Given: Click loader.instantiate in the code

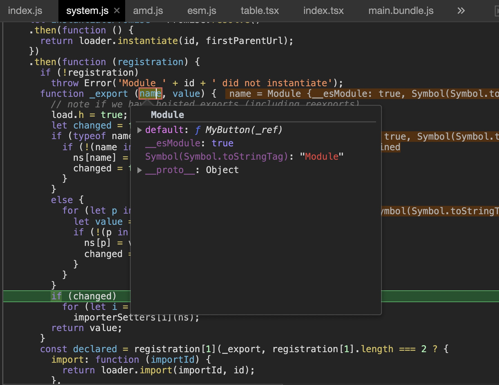Looking at the screenshot, I should pos(147,41).
